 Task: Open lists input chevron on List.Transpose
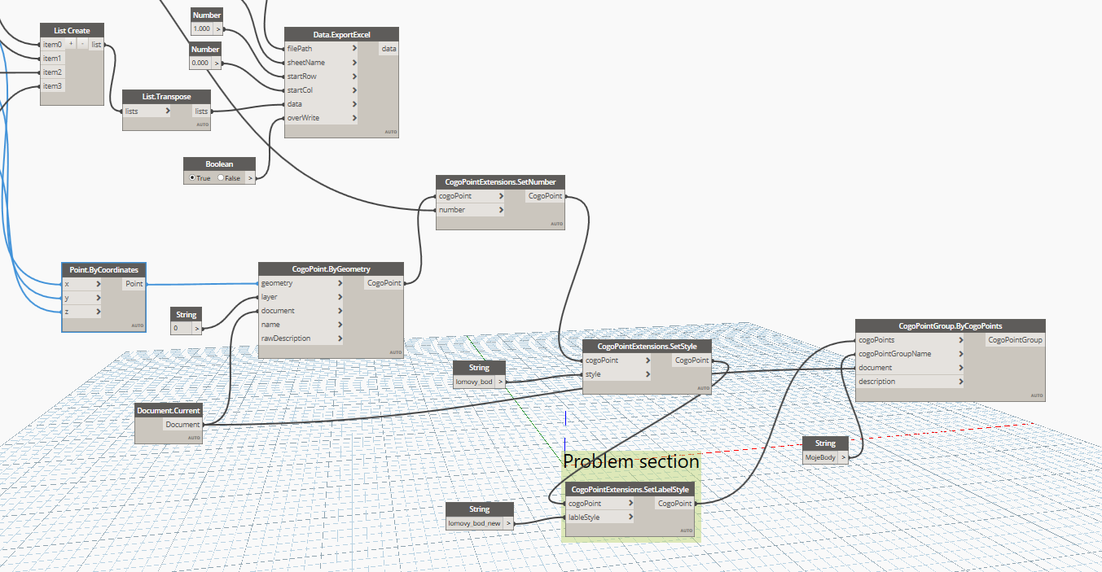click(x=168, y=111)
